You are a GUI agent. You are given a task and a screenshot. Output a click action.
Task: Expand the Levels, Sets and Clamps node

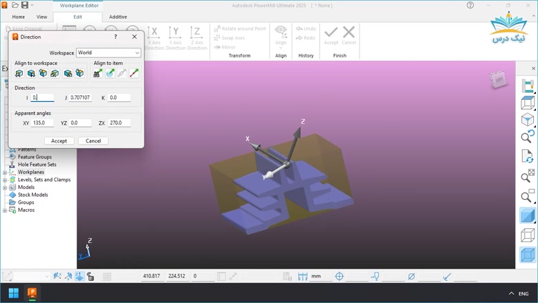click(5, 180)
